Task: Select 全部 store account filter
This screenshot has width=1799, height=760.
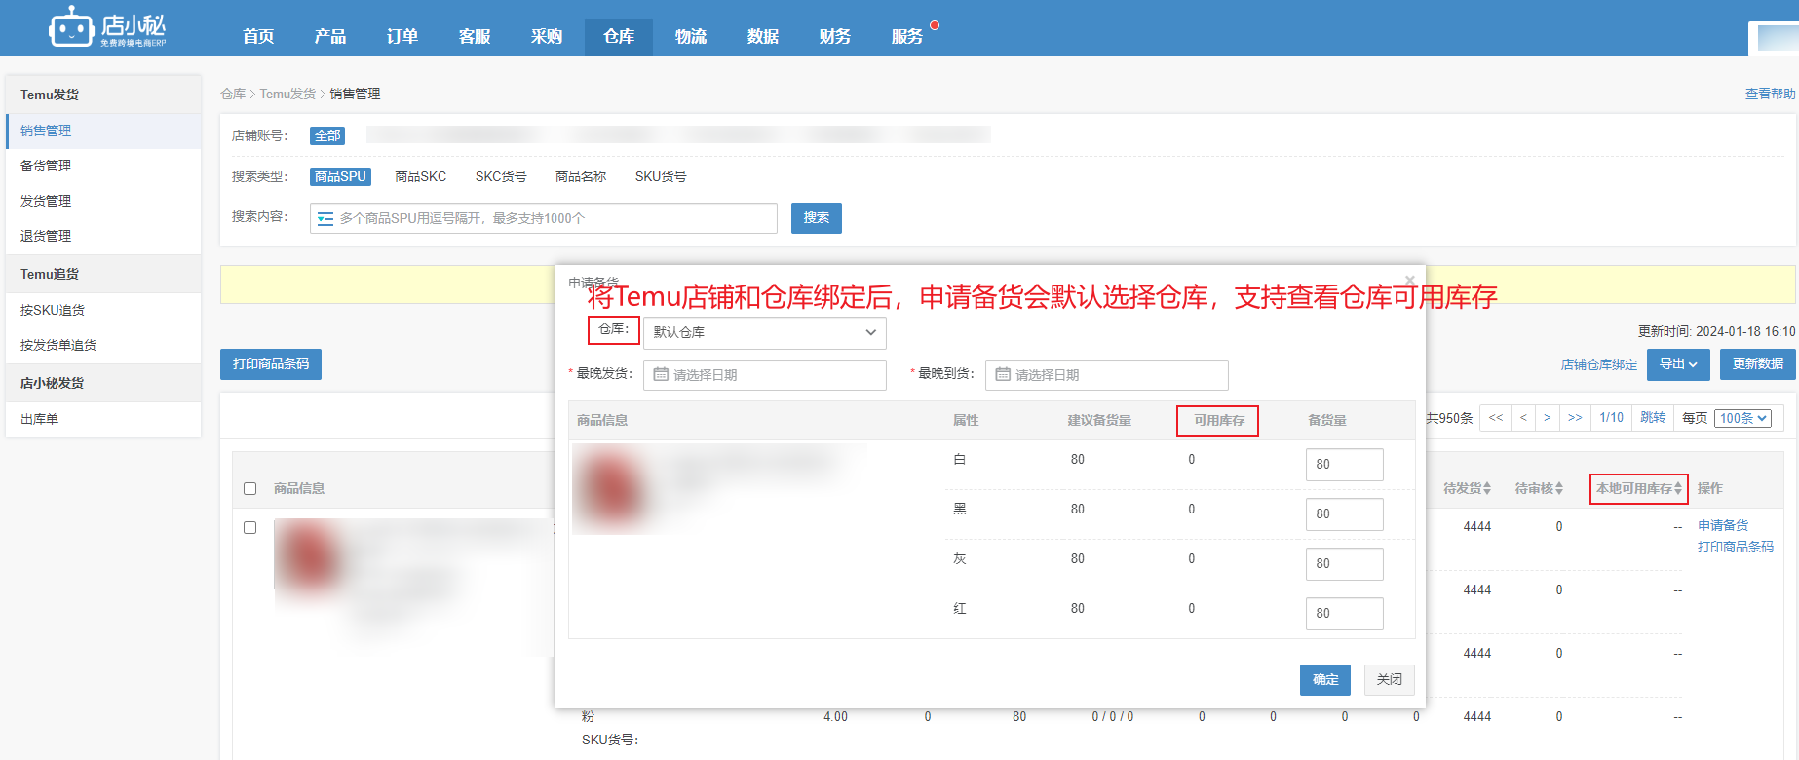Action: (x=327, y=135)
